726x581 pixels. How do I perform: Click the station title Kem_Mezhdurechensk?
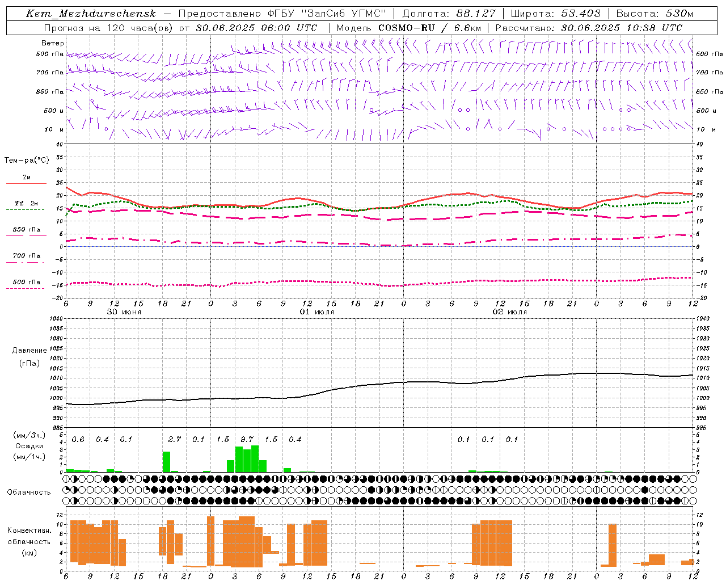pyautogui.click(x=91, y=14)
